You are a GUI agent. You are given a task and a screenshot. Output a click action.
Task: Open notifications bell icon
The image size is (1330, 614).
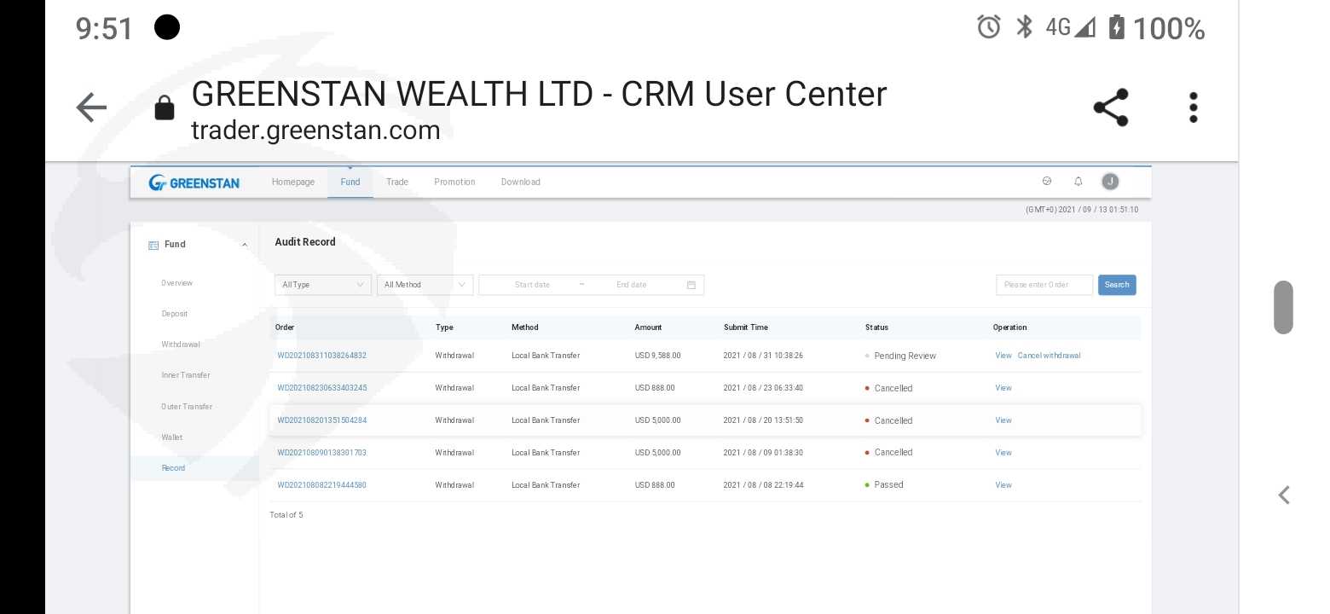(x=1078, y=181)
